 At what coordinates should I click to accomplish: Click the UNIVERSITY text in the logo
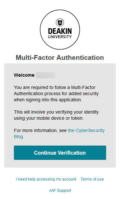[x=60, y=37]
